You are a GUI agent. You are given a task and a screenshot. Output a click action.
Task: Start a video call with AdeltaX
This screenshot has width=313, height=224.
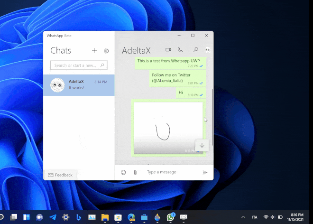click(x=168, y=49)
